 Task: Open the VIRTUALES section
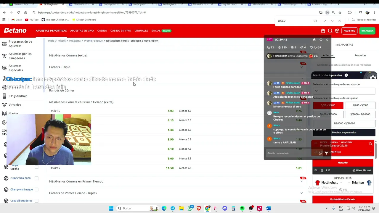pyautogui.click(x=141, y=31)
